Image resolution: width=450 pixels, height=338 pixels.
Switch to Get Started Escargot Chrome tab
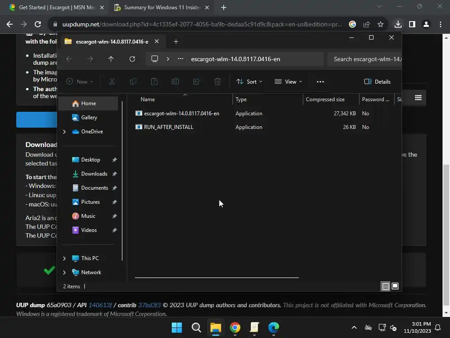pyautogui.click(x=57, y=7)
